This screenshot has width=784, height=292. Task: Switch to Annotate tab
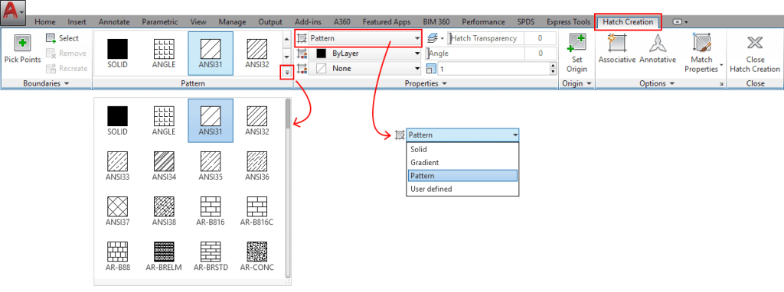pyautogui.click(x=114, y=22)
